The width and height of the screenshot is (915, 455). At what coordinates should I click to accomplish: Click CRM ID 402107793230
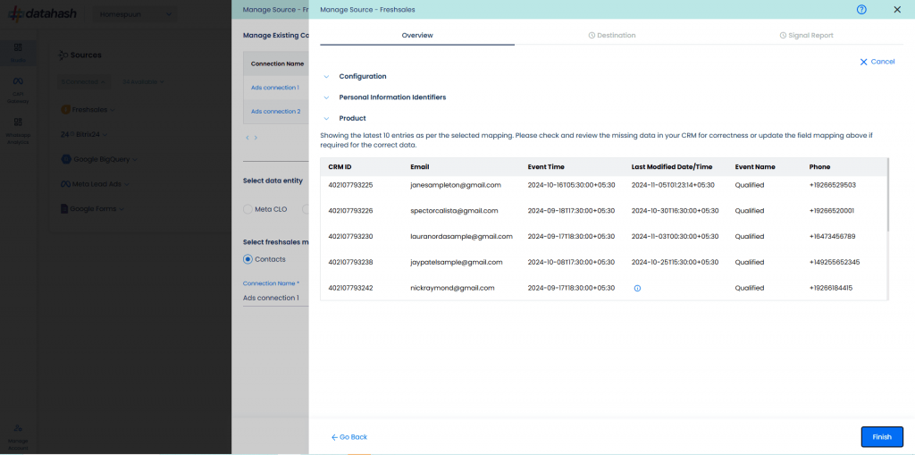coord(350,237)
